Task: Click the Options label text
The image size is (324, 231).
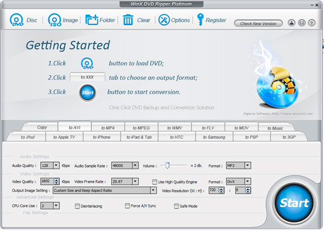Action: 180,20
